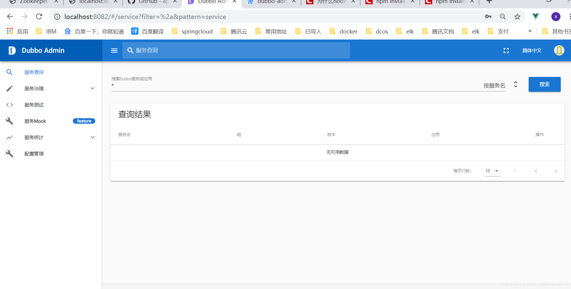Click the wrench icon beside 服务Mock
Screen dimensions: 571x289
(9, 121)
